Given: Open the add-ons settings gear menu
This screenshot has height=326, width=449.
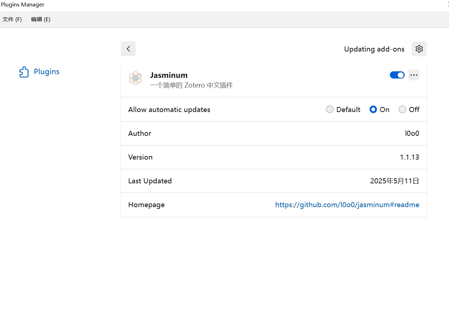Looking at the screenshot, I should pos(419,49).
